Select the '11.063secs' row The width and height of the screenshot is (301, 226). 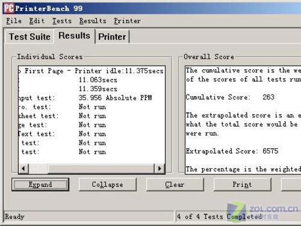pyautogui.click(x=92, y=80)
